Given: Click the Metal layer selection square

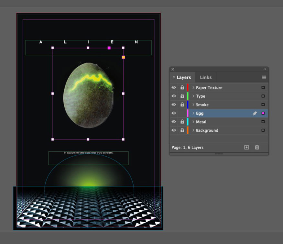Looking at the screenshot, I should (263, 122).
